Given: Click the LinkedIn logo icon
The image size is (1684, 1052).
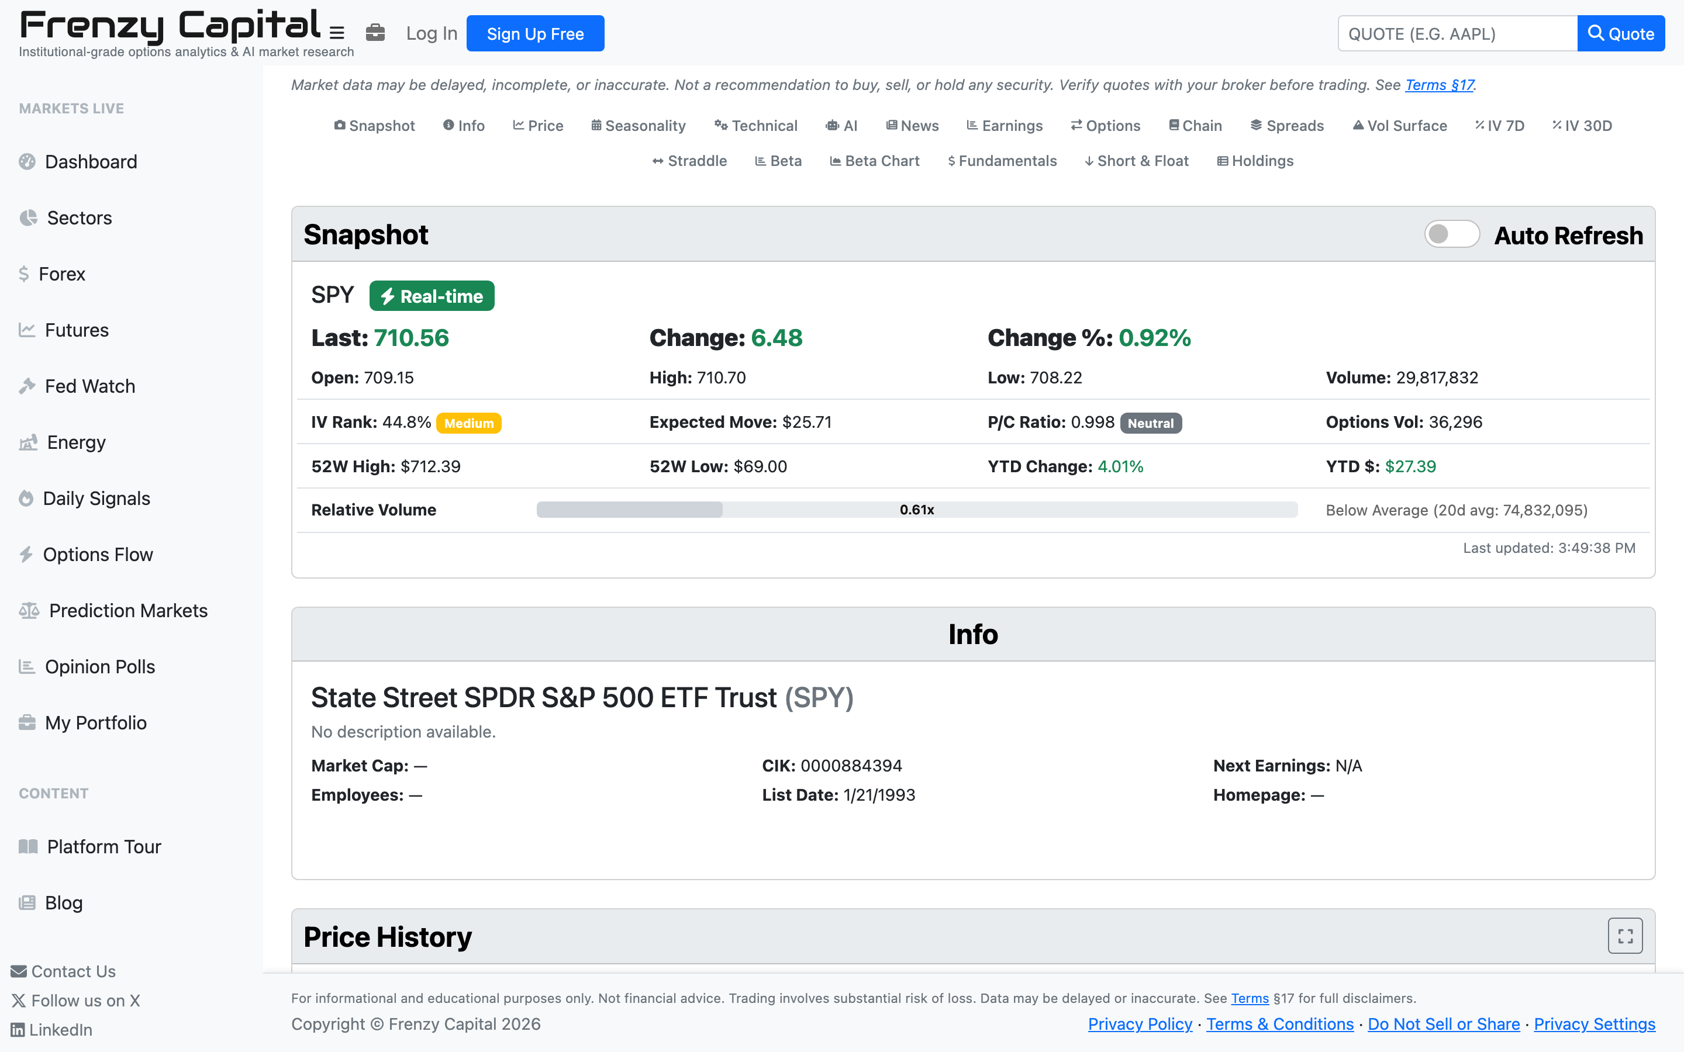Looking at the screenshot, I should 18,1030.
